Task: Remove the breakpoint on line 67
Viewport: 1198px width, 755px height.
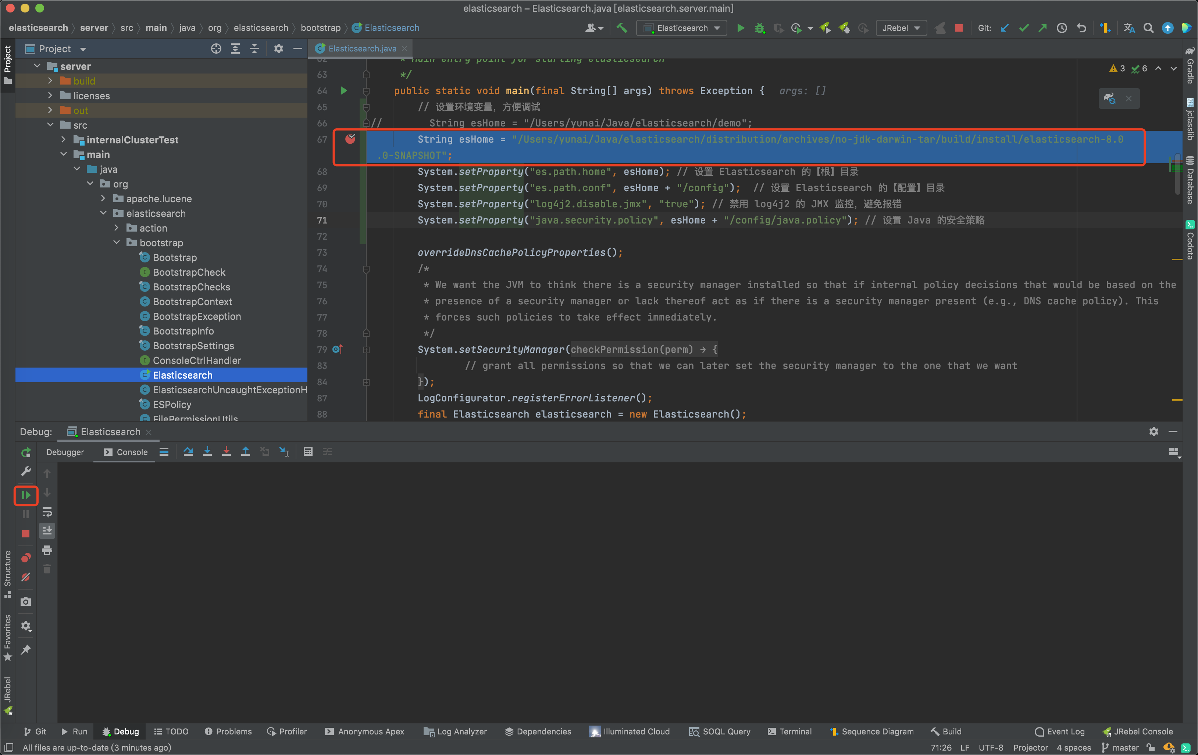Action: pyautogui.click(x=351, y=140)
